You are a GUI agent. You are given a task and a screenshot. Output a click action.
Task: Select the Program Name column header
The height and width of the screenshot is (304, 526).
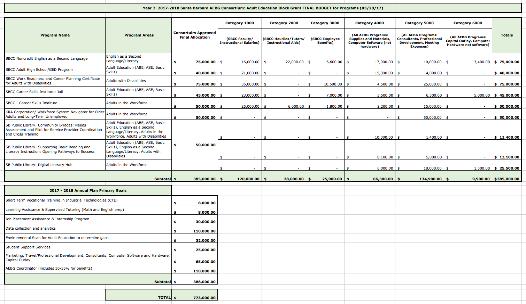click(x=55, y=35)
